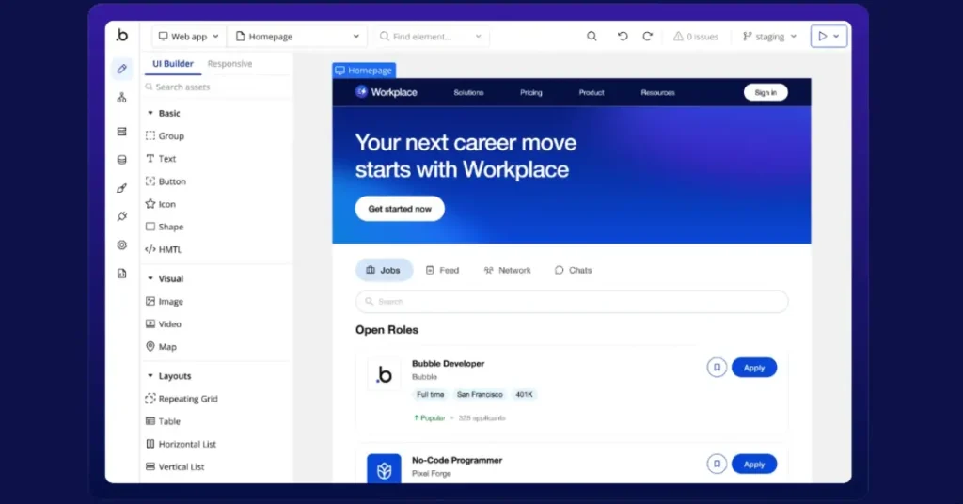
Task: Select the HTML code element icon
Action: click(x=150, y=249)
